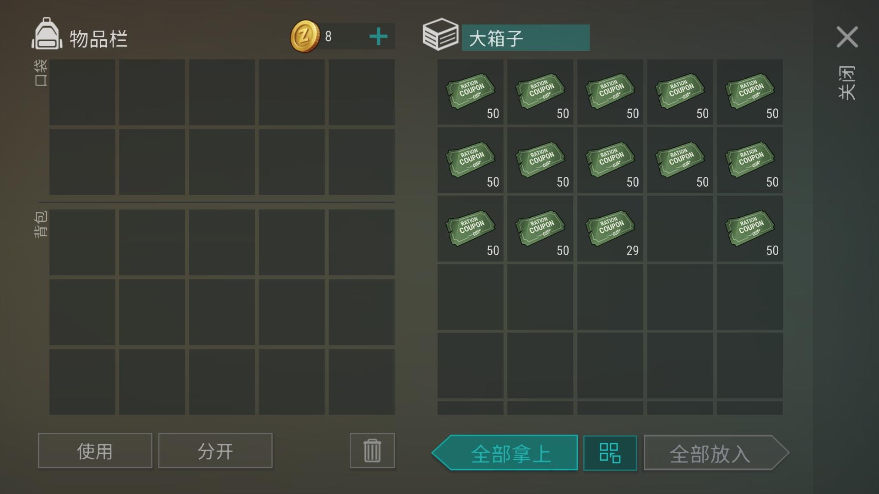Screen dimensions: 879x494
Task: Select the ration coupon stack of 29
Action: (610, 229)
